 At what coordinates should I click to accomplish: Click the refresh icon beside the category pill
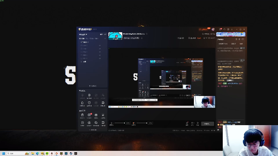tap(142, 38)
